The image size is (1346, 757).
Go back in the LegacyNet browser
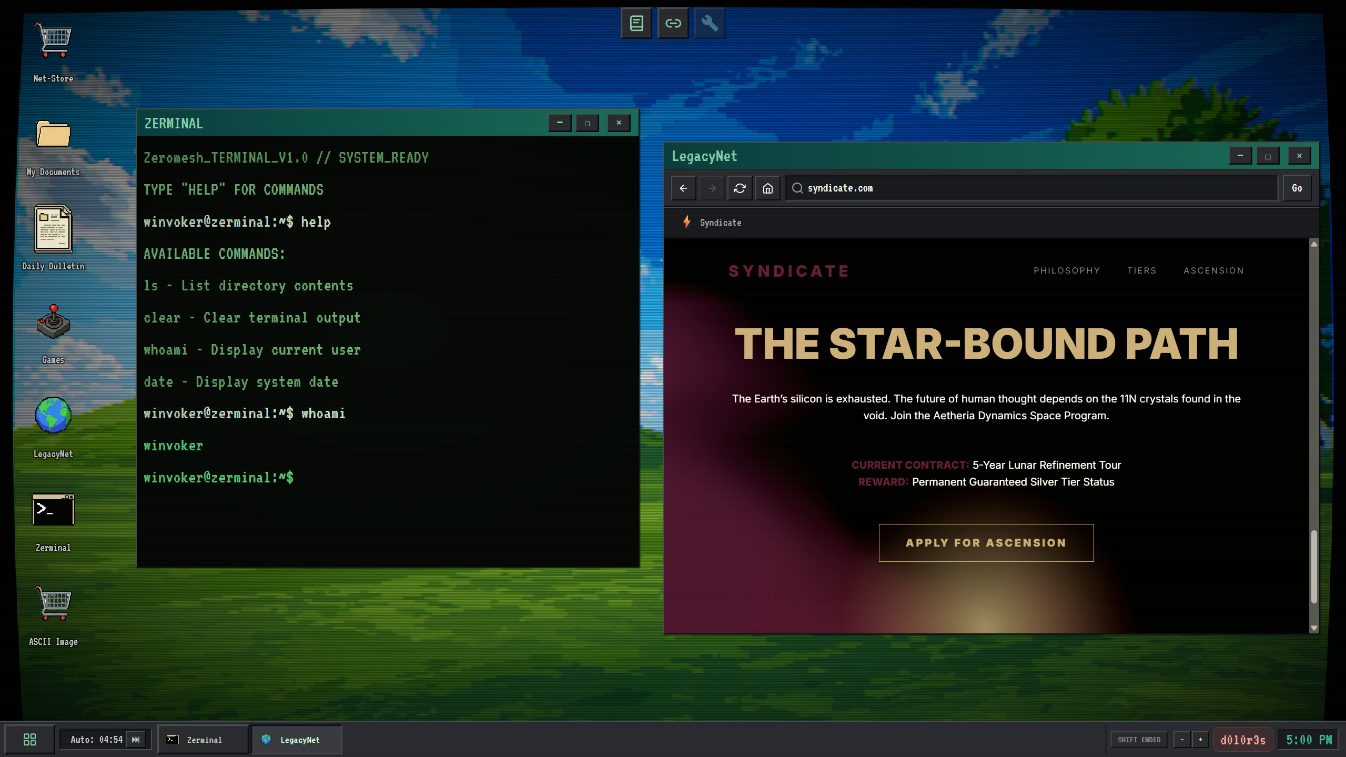[684, 188]
